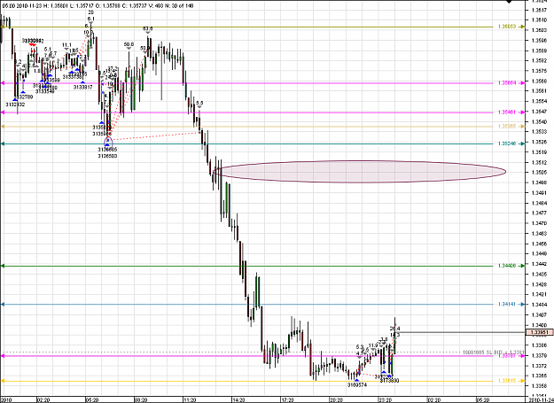Click the OHLC info line at top

tap(98, 6)
